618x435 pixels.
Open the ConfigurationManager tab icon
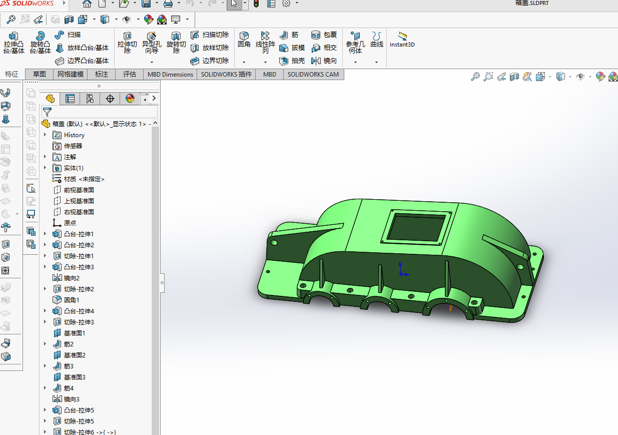coord(90,99)
